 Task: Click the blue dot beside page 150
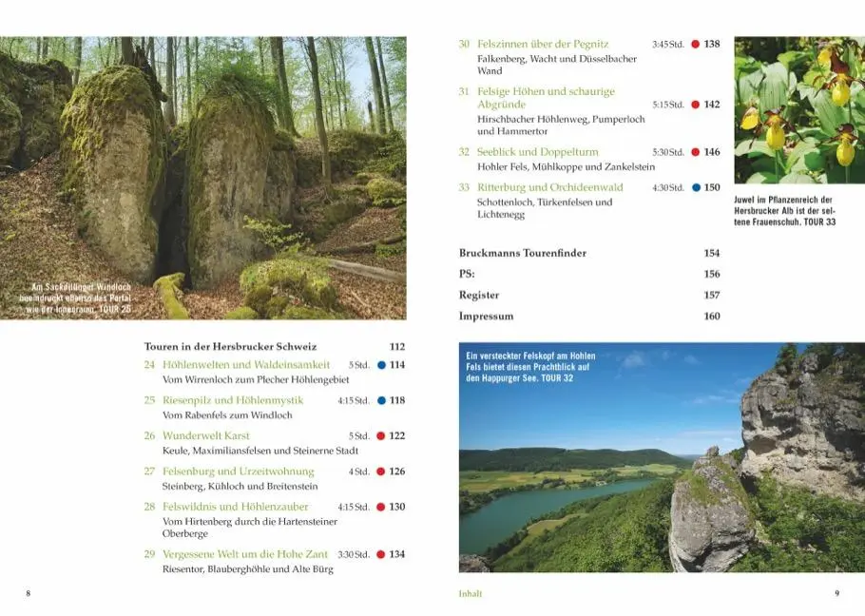696,187
